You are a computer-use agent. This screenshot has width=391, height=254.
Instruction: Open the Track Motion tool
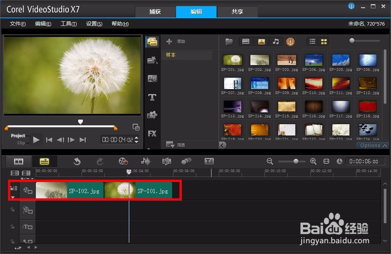click(x=187, y=161)
